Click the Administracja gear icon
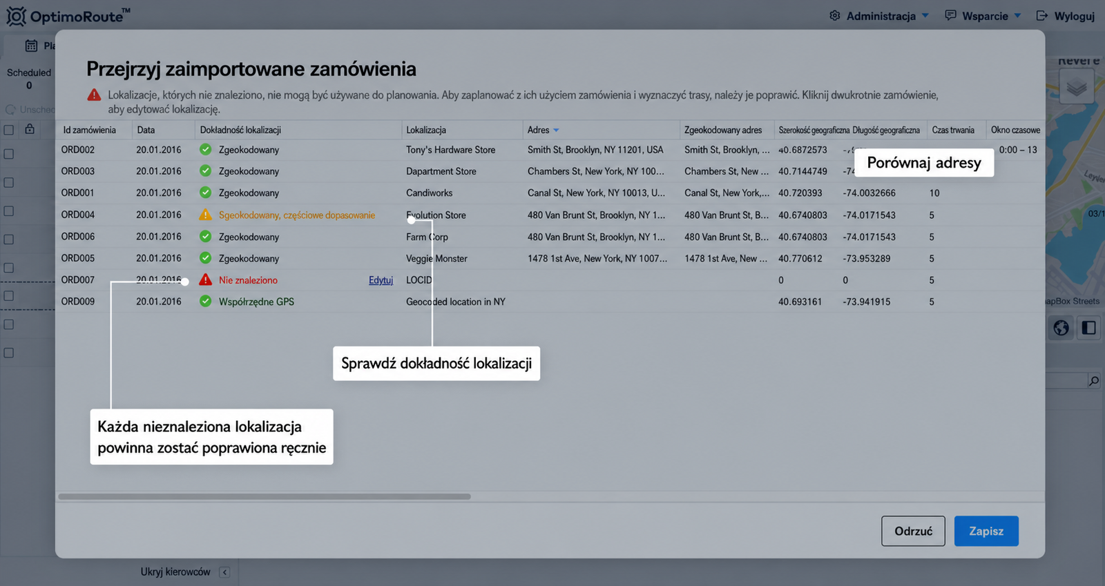This screenshot has width=1105, height=586. click(835, 16)
